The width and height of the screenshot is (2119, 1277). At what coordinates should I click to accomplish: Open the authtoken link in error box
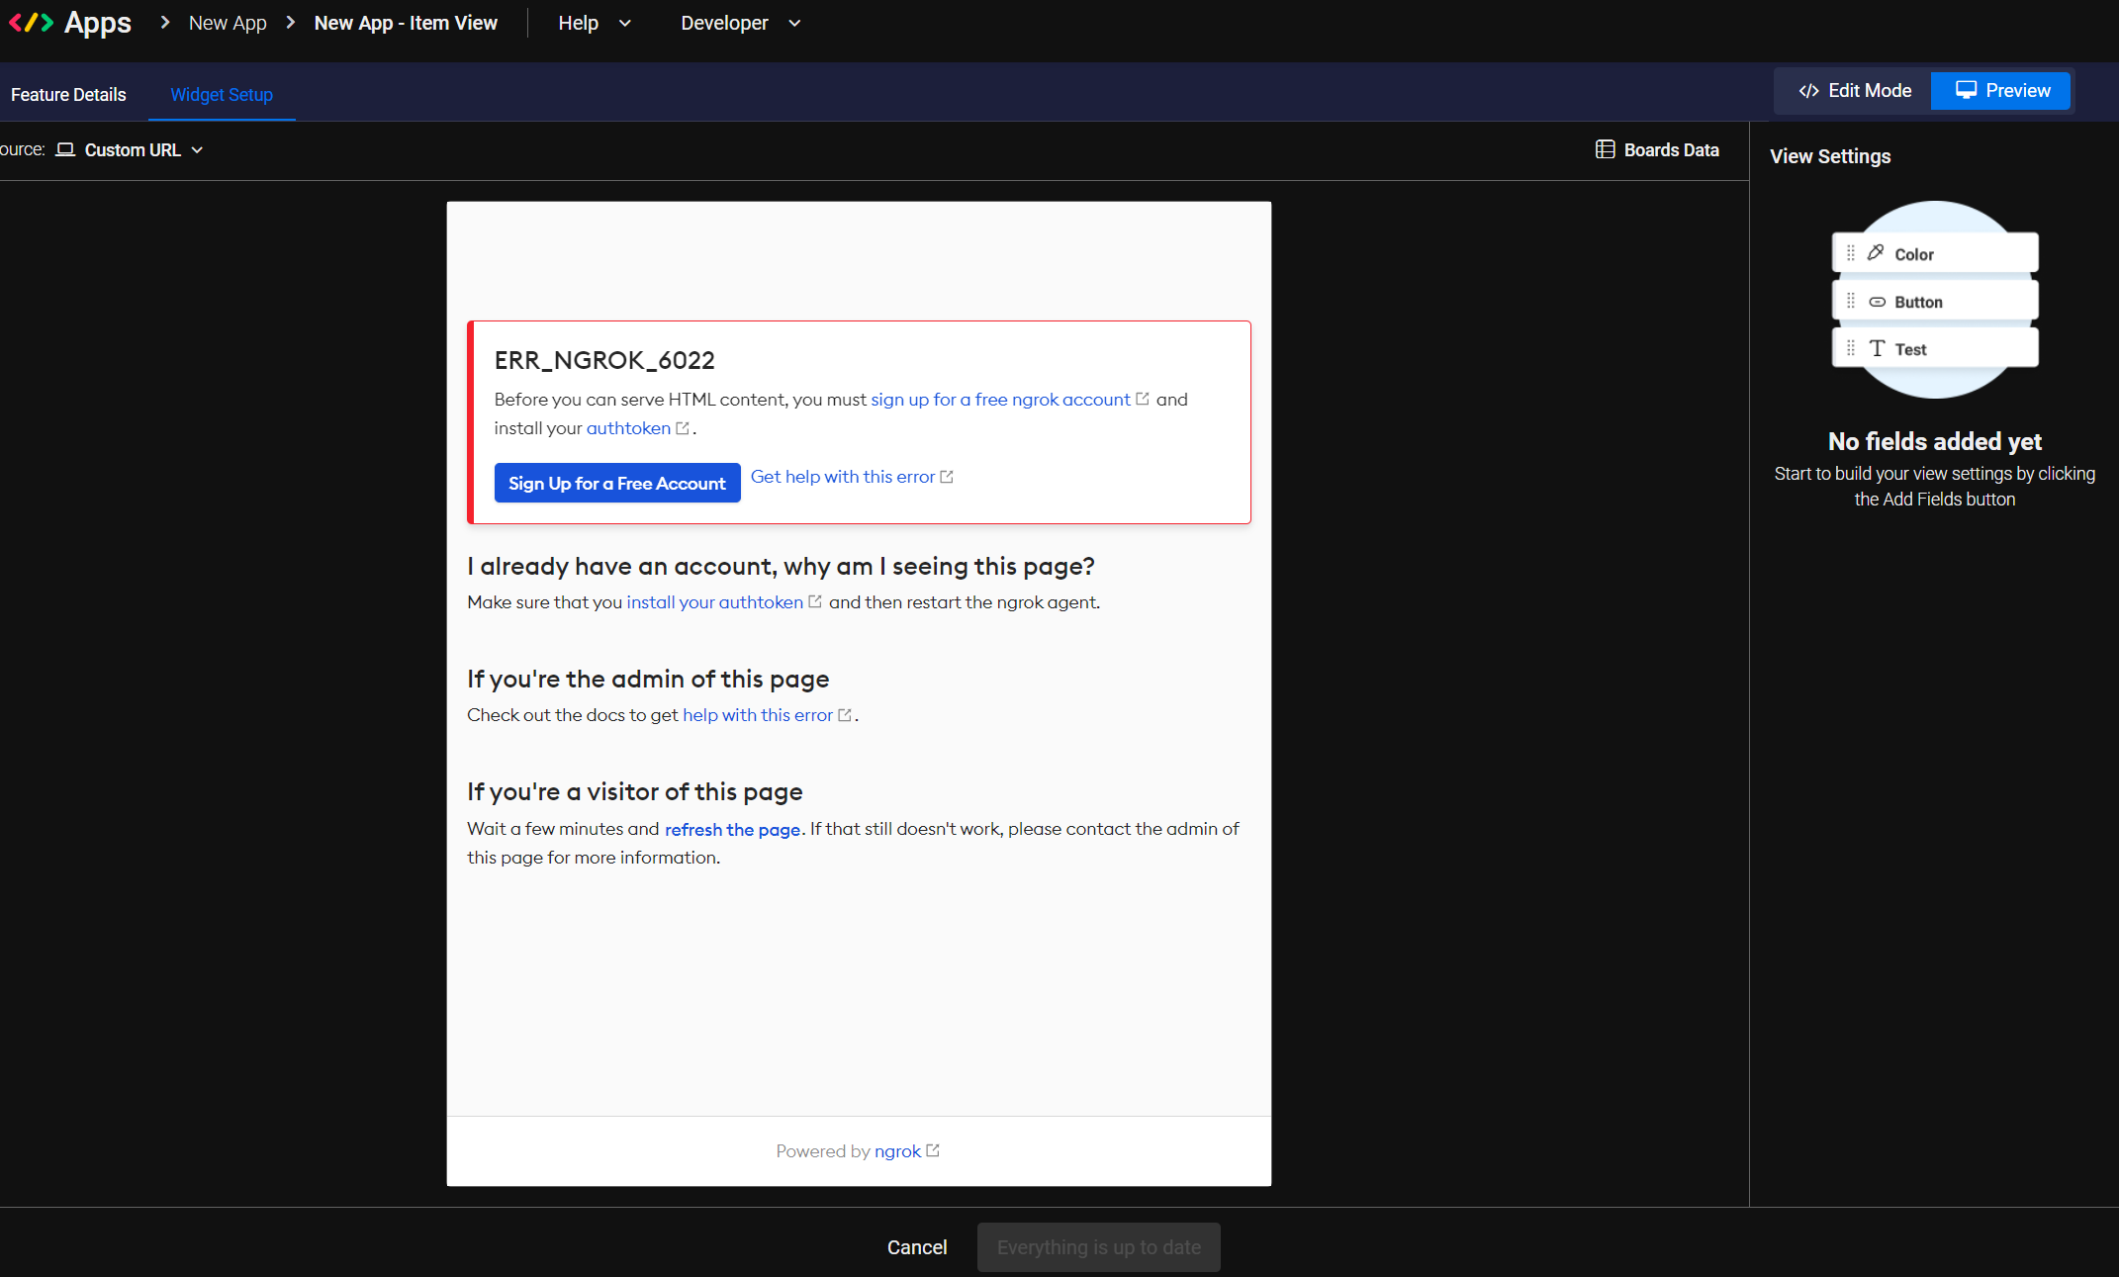pyautogui.click(x=628, y=428)
